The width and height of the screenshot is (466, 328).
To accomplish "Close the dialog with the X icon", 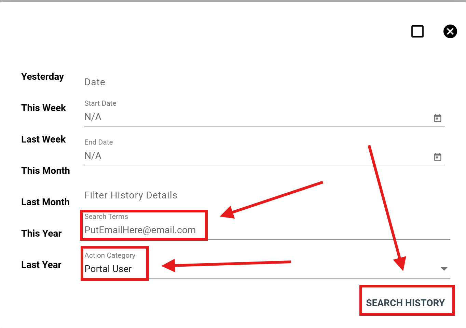I will click(x=450, y=31).
